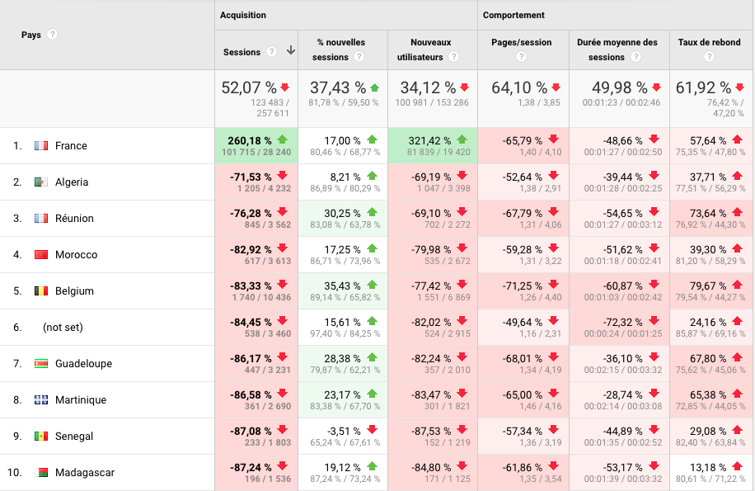Image resolution: width=755 pixels, height=491 pixels.
Task: Click help icon next to Pays
Action: point(53,35)
